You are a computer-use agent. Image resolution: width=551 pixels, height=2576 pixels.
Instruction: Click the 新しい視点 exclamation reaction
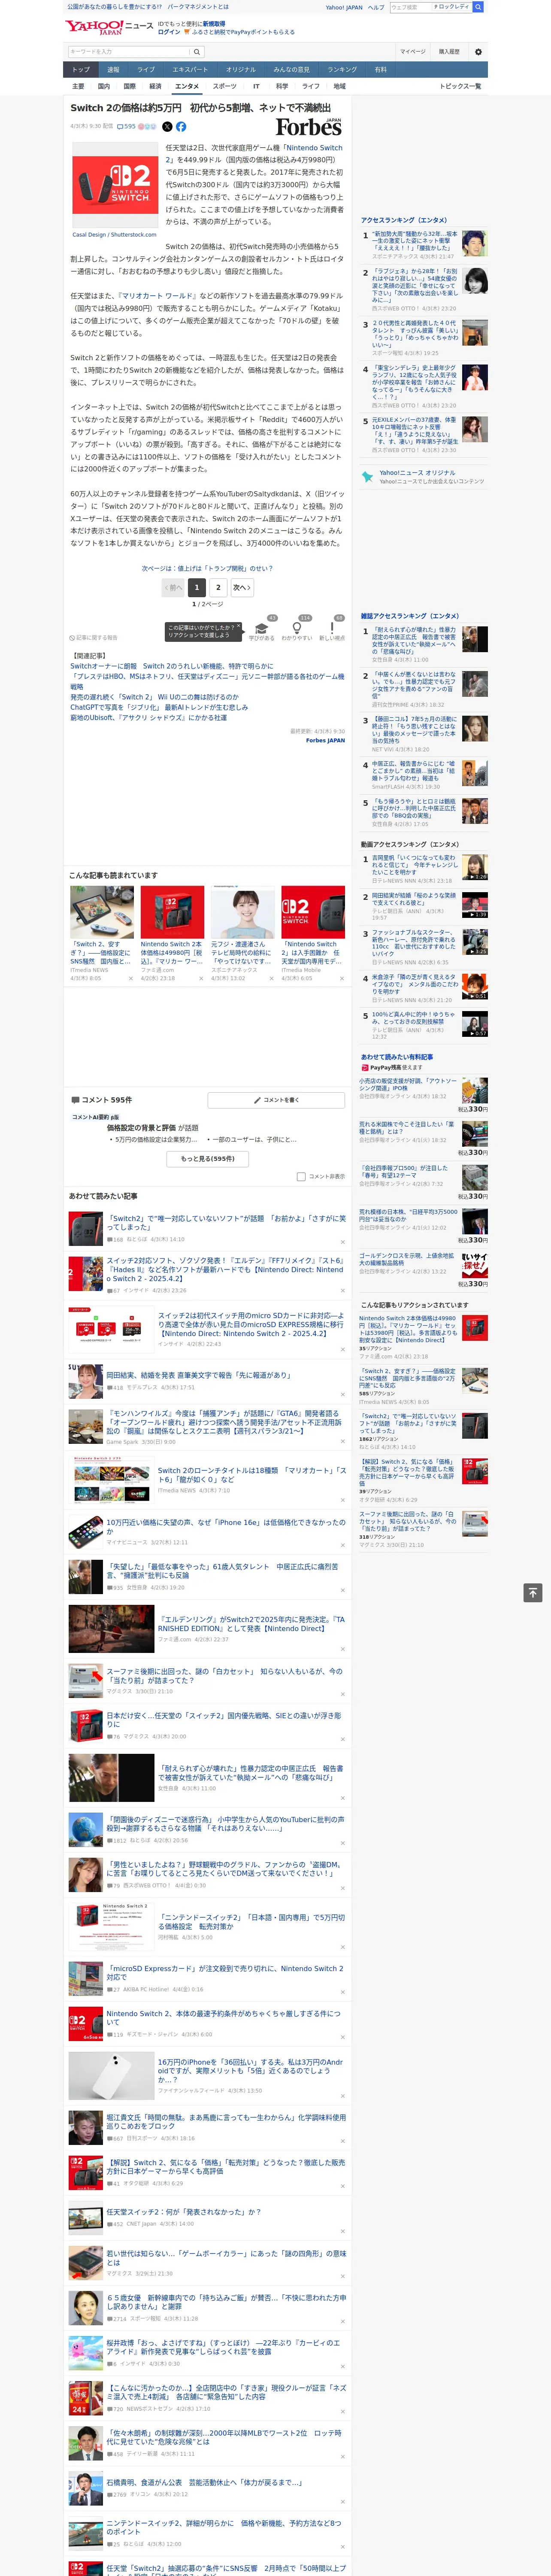332,629
